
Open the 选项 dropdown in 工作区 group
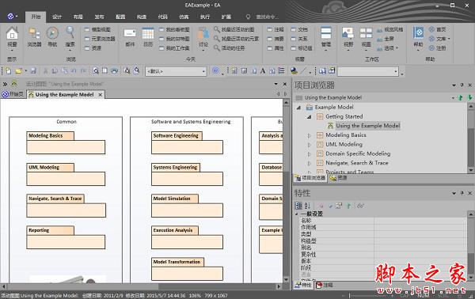pos(387,47)
